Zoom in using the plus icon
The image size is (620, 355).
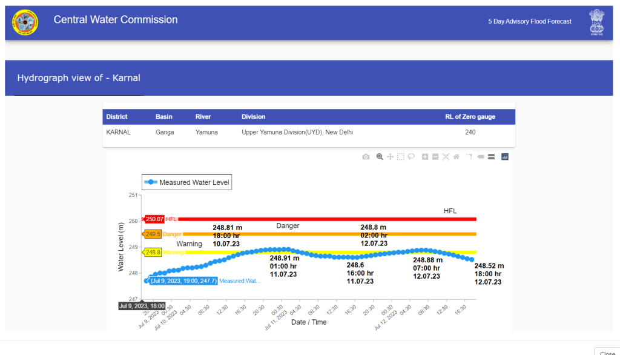[425, 157]
